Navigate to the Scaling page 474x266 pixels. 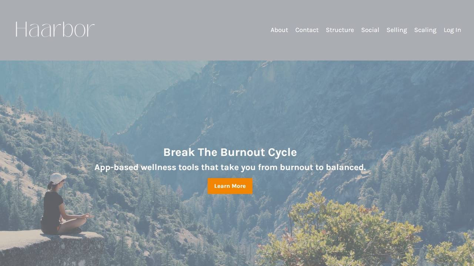(425, 30)
